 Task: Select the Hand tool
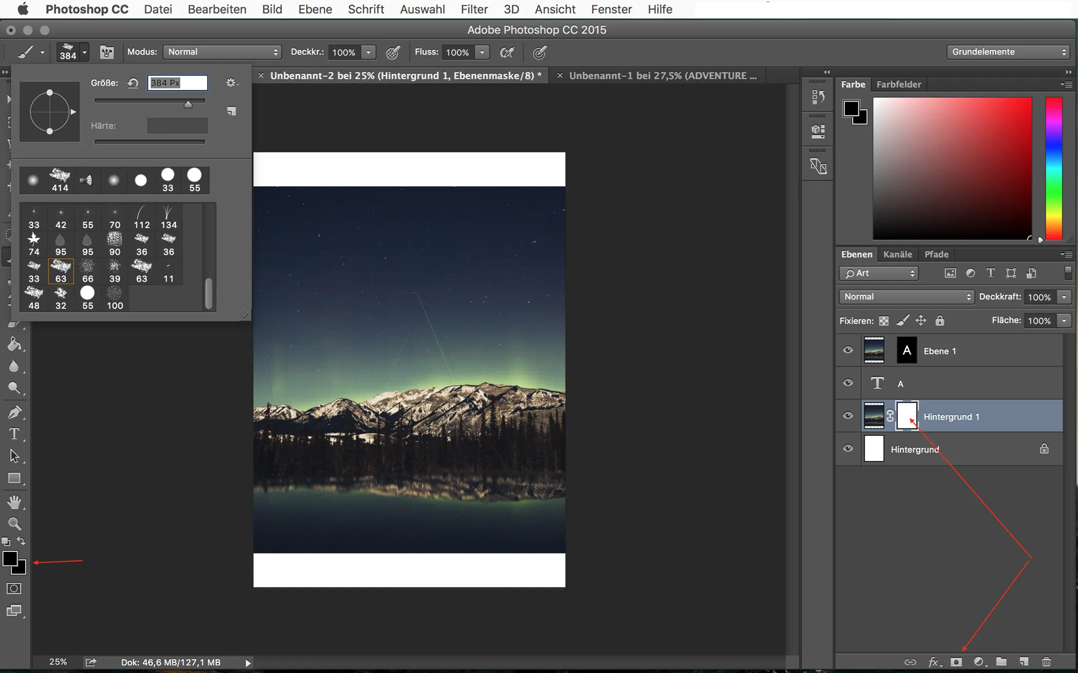click(x=14, y=502)
